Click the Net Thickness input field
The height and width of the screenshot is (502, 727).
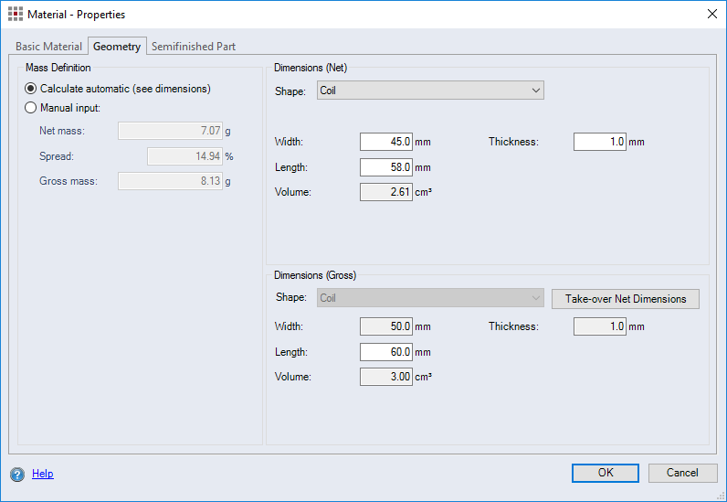point(599,142)
